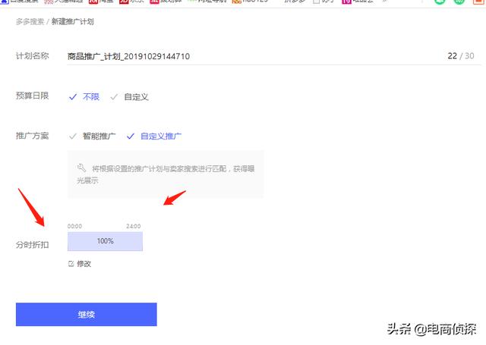The image size is (486, 345).
Task: Click the 新建推广计划 breadcrumb text
Action: (x=72, y=22)
